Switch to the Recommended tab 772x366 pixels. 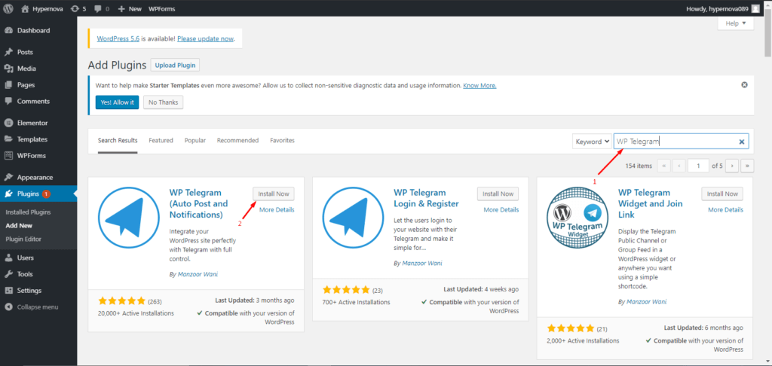[x=237, y=141]
